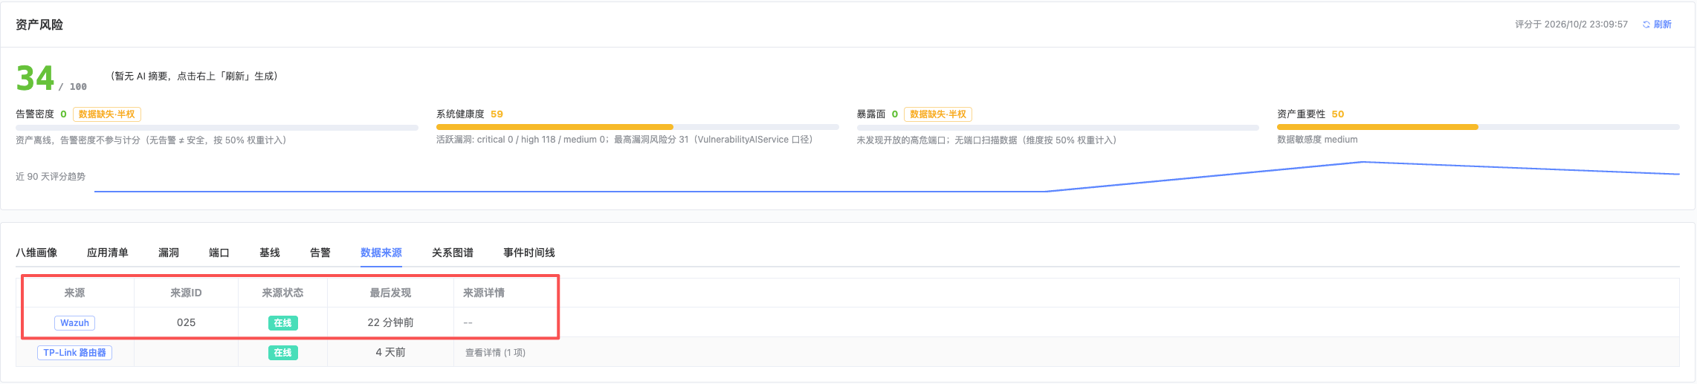Go to the 基线 tab
Screen dimensions: 1697x384
pyautogui.click(x=270, y=253)
